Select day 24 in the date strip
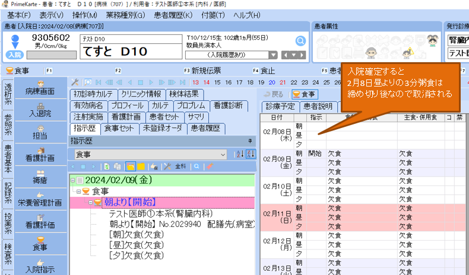 [316, 82]
